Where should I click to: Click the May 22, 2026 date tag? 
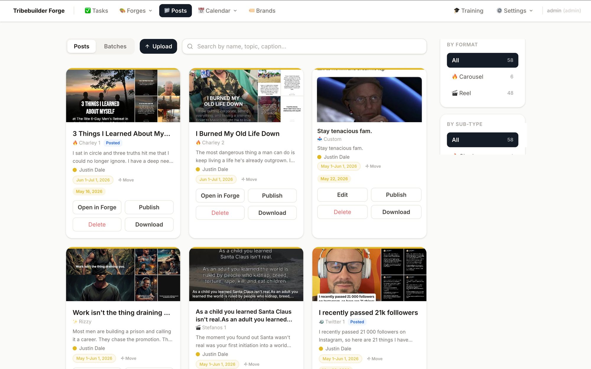click(x=334, y=179)
